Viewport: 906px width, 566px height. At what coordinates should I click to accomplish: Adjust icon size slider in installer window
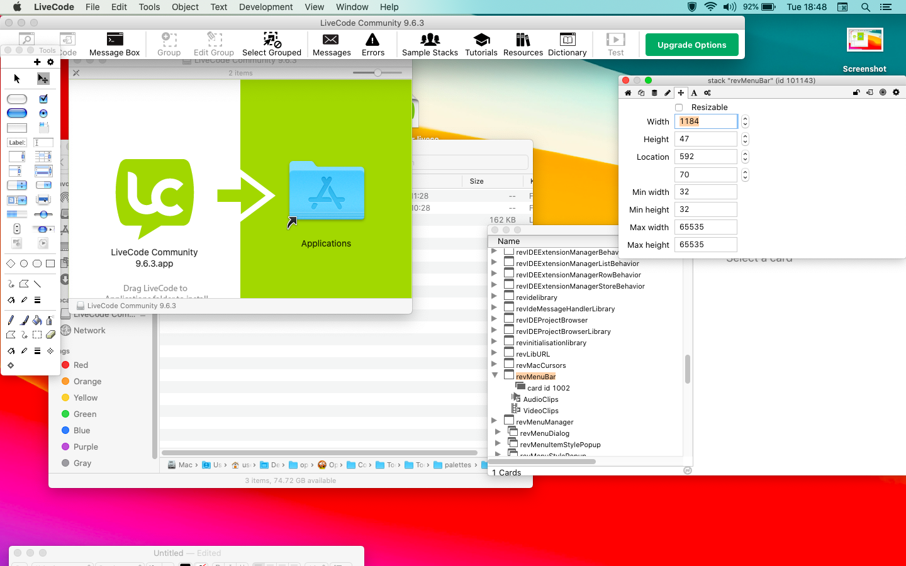(377, 73)
